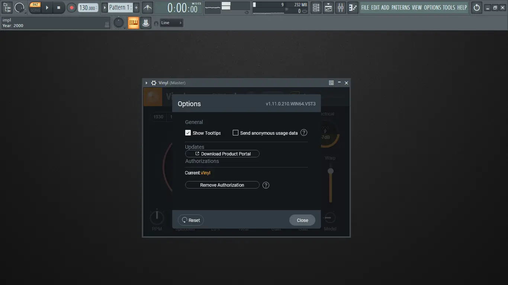Open the Vinyl plugin gear settings icon
The image size is (508, 285).
(x=154, y=83)
